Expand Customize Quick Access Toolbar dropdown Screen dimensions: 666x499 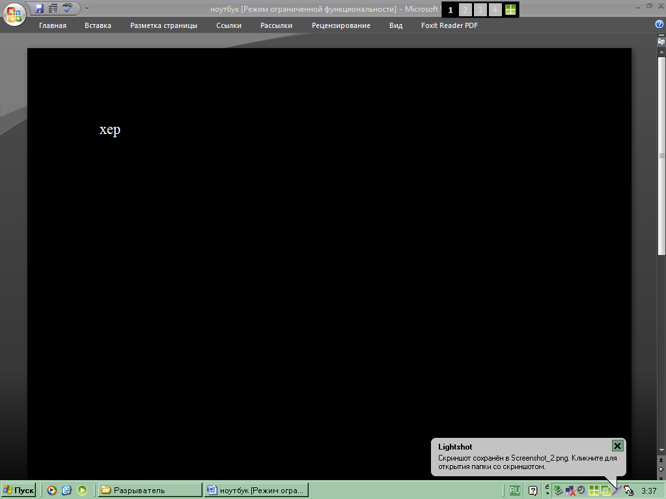pos(87,8)
